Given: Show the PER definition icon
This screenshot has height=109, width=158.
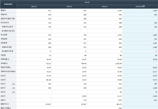Looking at the screenshot, I should [5, 96].
